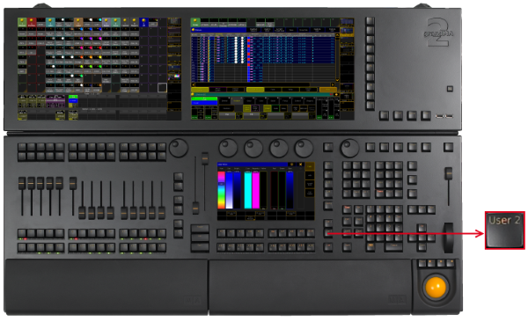Click the small square button below the grandMA2 logo
Viewport: 528px width, 322px height.
click(x=450, y=89)
